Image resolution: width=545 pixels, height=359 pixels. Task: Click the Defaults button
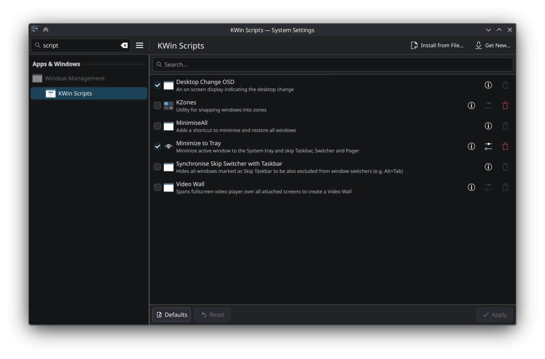tap(172, 315)
